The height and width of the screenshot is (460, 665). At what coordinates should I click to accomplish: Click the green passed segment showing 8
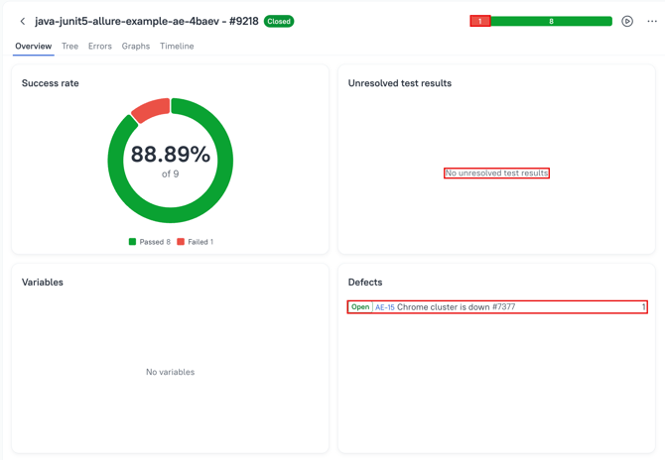click(x=551, y=21)
